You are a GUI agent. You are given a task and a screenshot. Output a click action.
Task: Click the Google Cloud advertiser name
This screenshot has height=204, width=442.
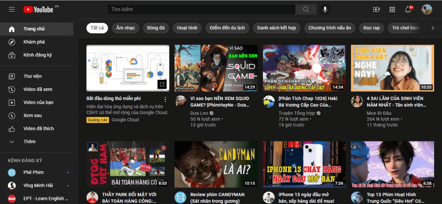click(125, 120)
